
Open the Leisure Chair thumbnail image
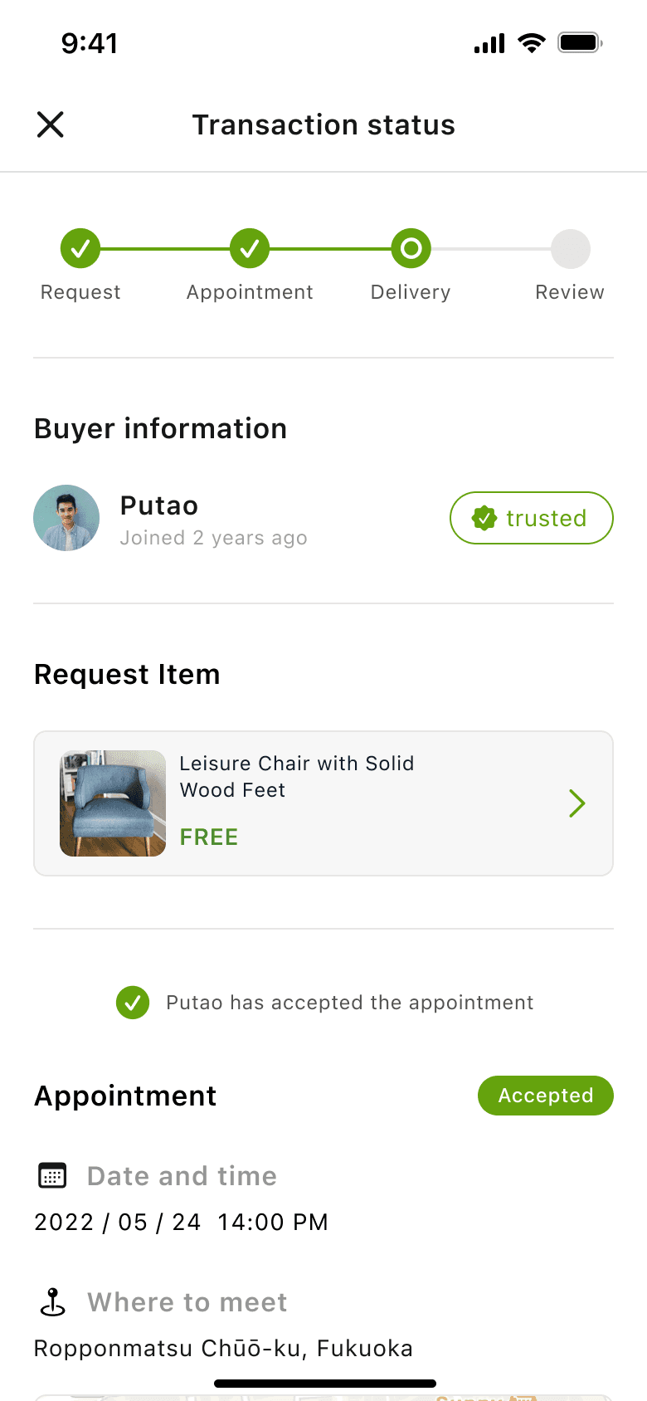[x=113, y=803]
